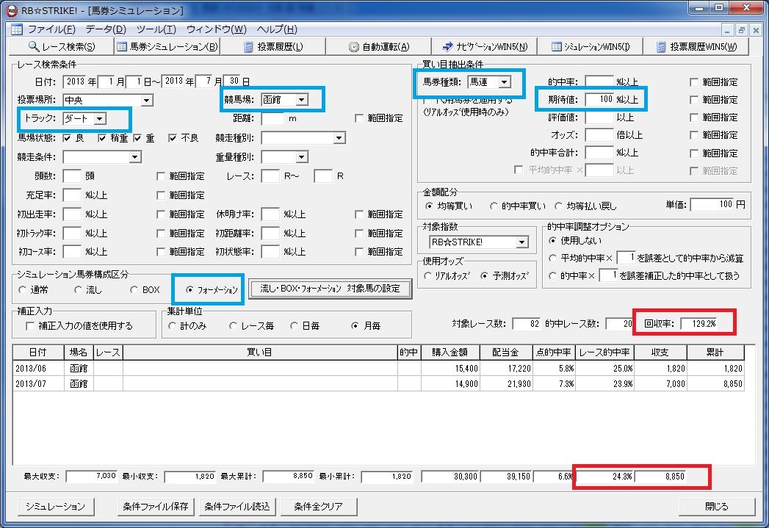
Task: Click magnifier icon on レース検索 tab
Action: click(x=33, y=46)
